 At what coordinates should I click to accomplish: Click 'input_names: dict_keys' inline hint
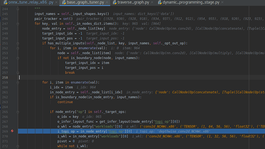[143, 14]
